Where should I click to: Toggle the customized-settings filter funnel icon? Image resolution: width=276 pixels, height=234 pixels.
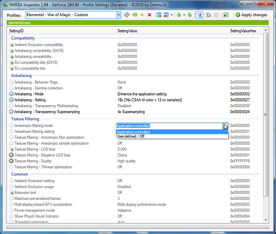pos(199,15)
